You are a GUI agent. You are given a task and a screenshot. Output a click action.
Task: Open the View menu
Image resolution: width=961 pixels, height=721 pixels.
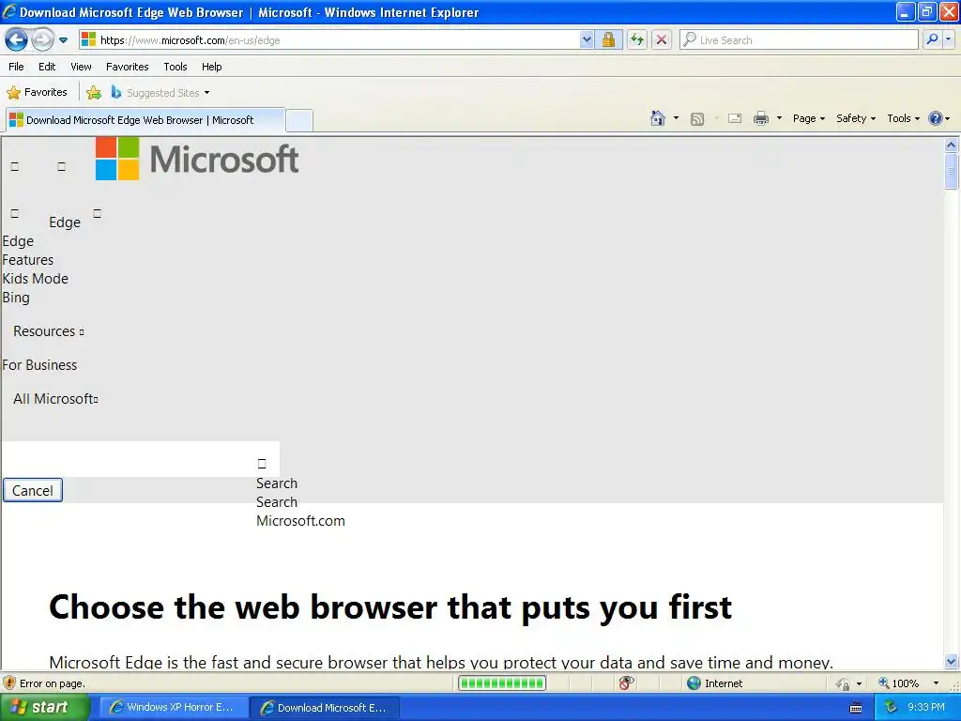click(81, 67)
